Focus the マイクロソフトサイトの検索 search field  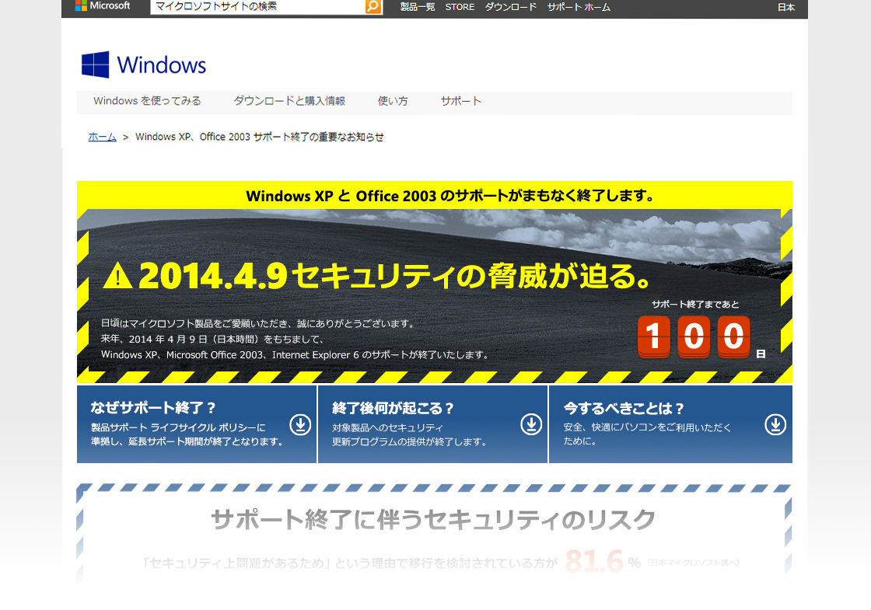(x=257, y=7)
